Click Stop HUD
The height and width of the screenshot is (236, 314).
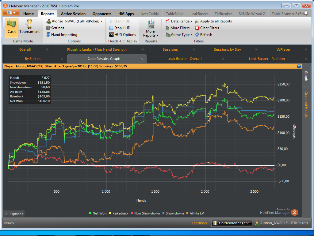(x=120, y=28)
